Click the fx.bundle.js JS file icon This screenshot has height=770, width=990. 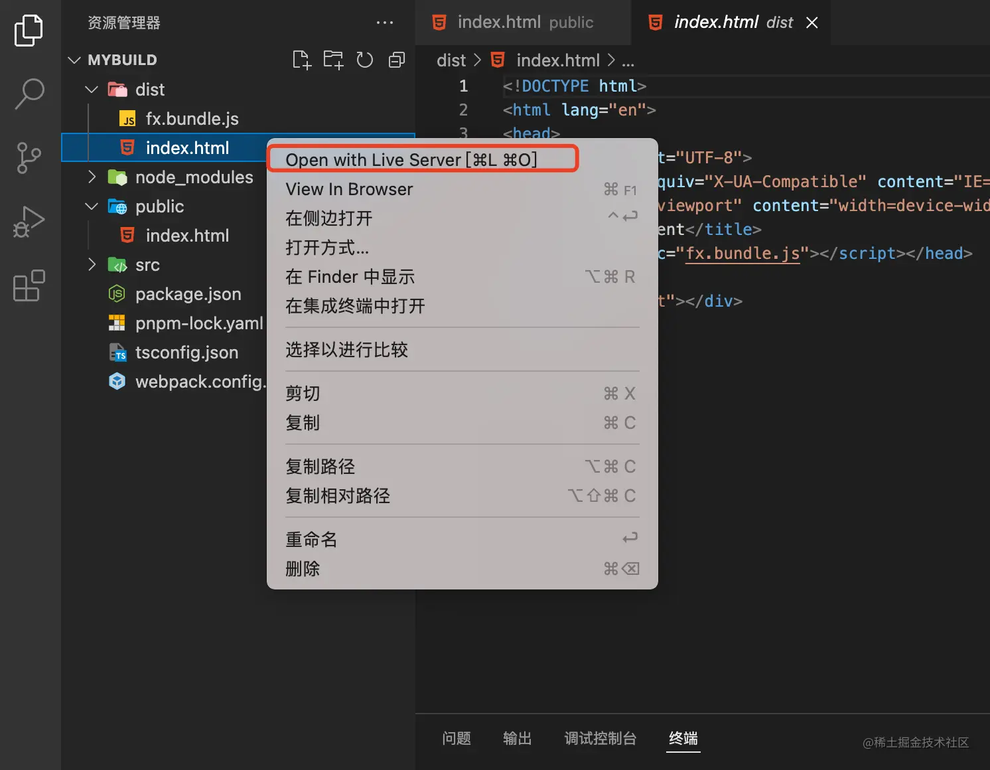(x=127, y=119)
